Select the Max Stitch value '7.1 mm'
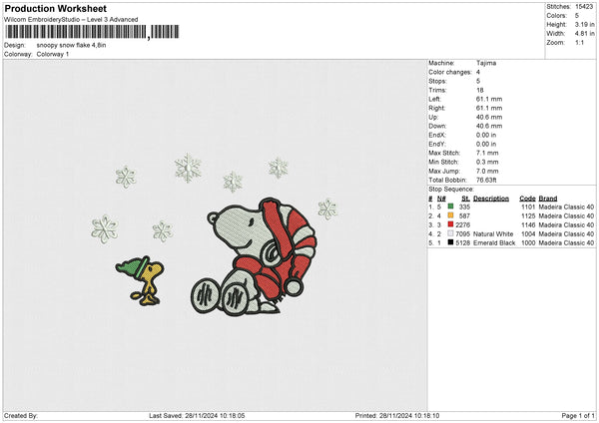 point(487,153)
